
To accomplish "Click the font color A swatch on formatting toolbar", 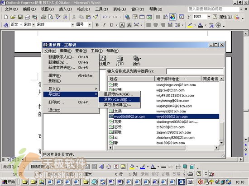I will [201, 25].
